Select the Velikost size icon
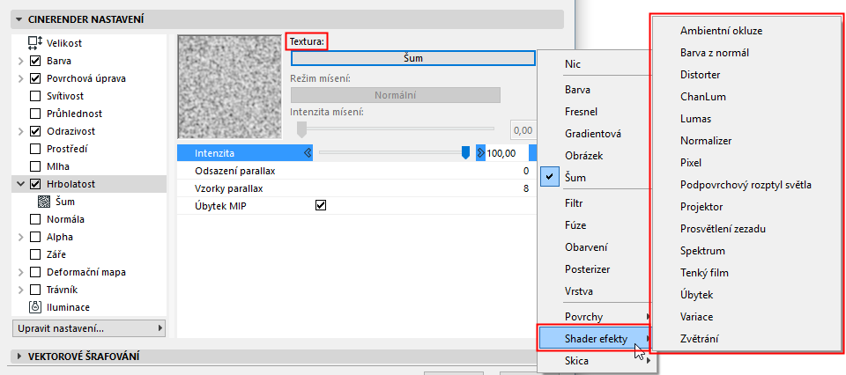Viewport: 846px width, 375px height. click(x=35, y=43)
